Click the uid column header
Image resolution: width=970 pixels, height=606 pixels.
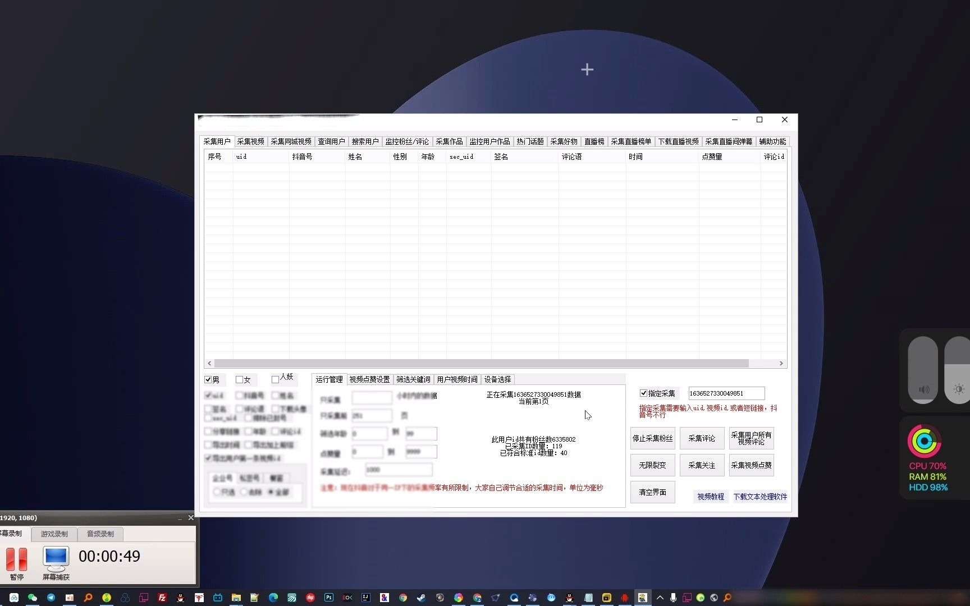[x=261, y=157]
